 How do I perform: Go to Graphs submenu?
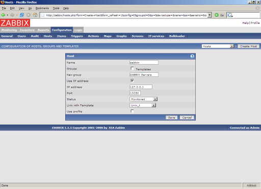tap(121, 36)
